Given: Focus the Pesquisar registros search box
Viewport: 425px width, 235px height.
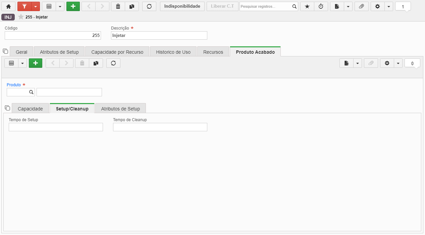Looking at the screenshot, I should 265,6.
